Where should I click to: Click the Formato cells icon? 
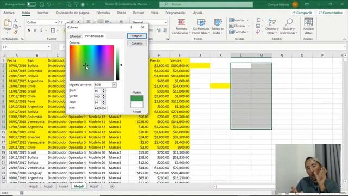(232, 32)
